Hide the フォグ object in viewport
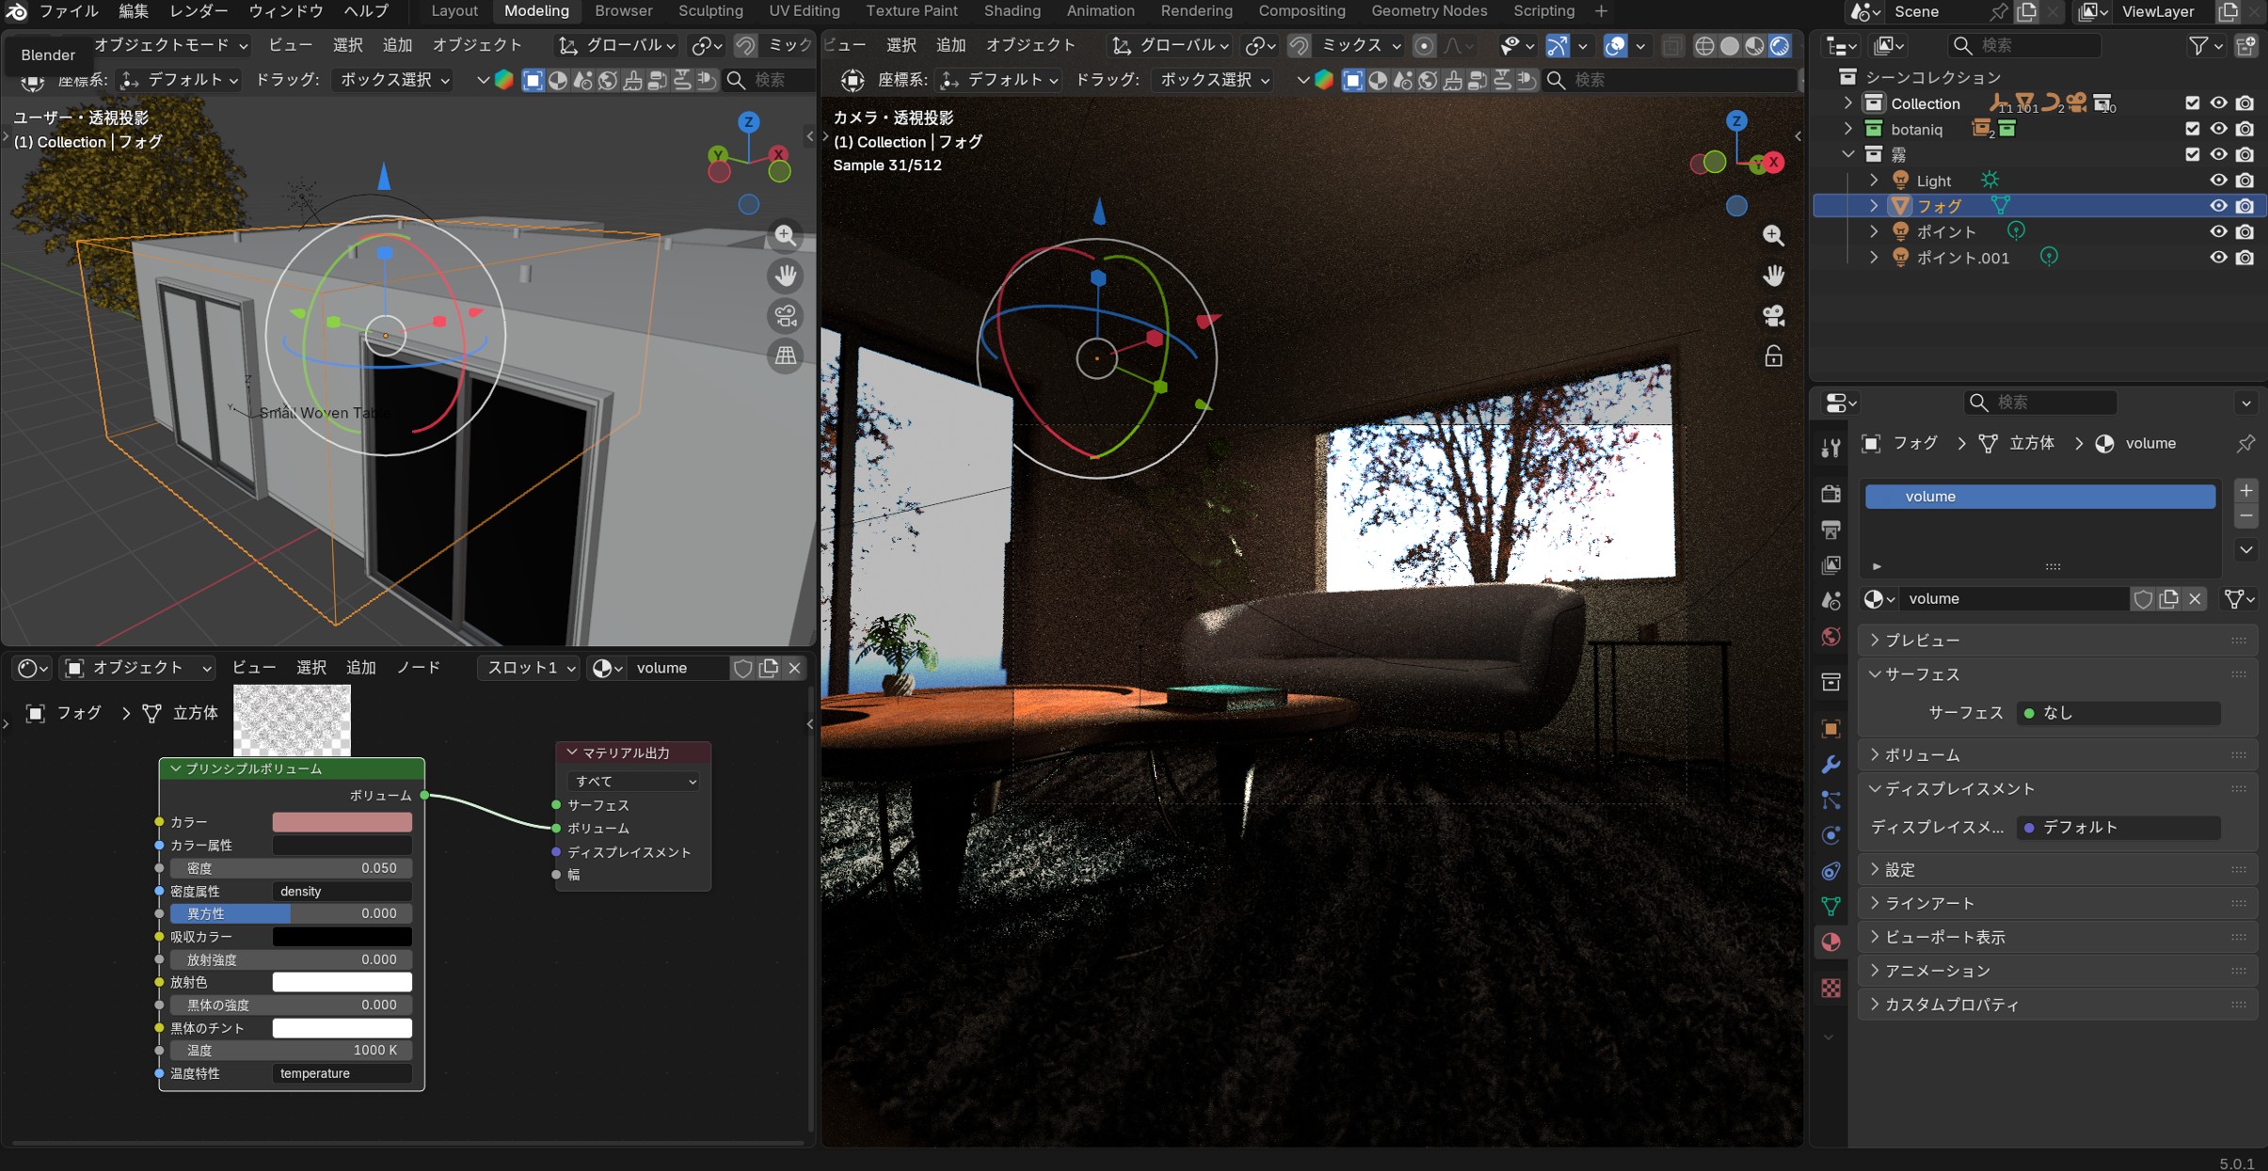 point(2218,206)
